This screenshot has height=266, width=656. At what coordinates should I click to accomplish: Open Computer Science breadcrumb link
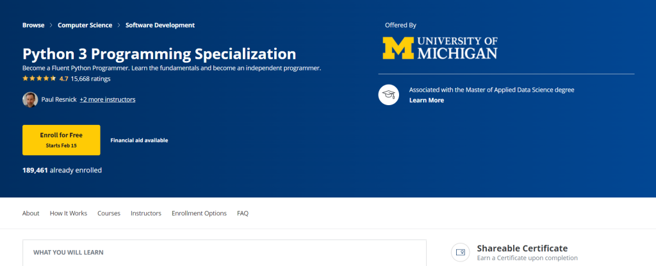click(85, 25)
